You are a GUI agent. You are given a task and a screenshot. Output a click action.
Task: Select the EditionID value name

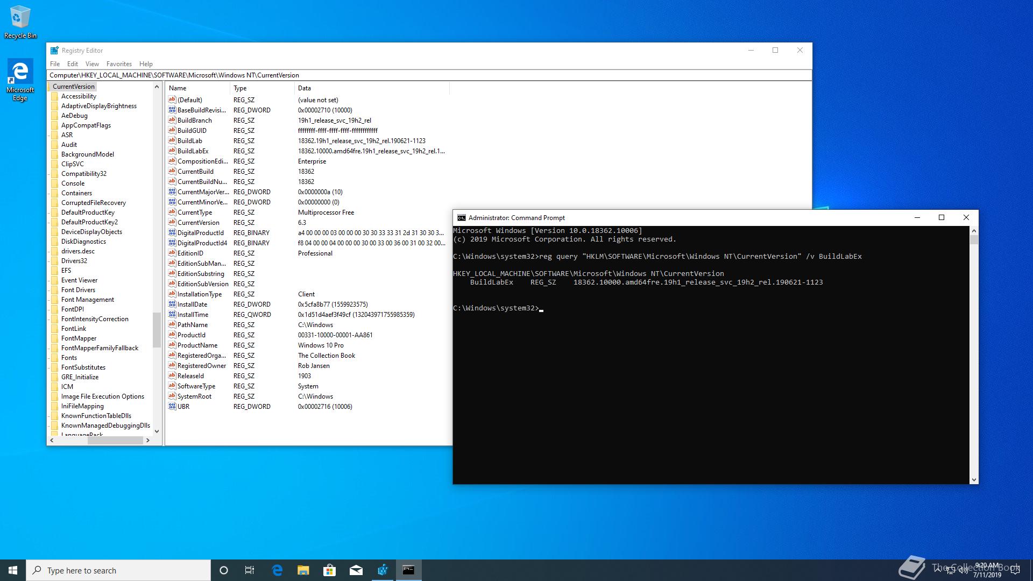tap(190, 253)
